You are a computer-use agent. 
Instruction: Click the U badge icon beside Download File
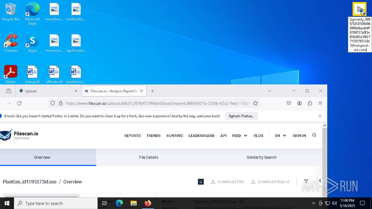click(x=201, y=182)
